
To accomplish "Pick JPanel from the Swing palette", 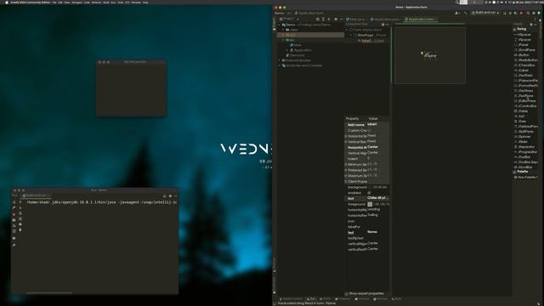I will coord(521,45).
